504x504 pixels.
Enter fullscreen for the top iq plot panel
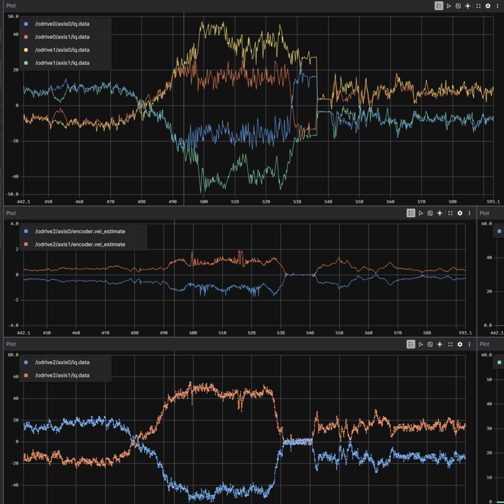478,6
